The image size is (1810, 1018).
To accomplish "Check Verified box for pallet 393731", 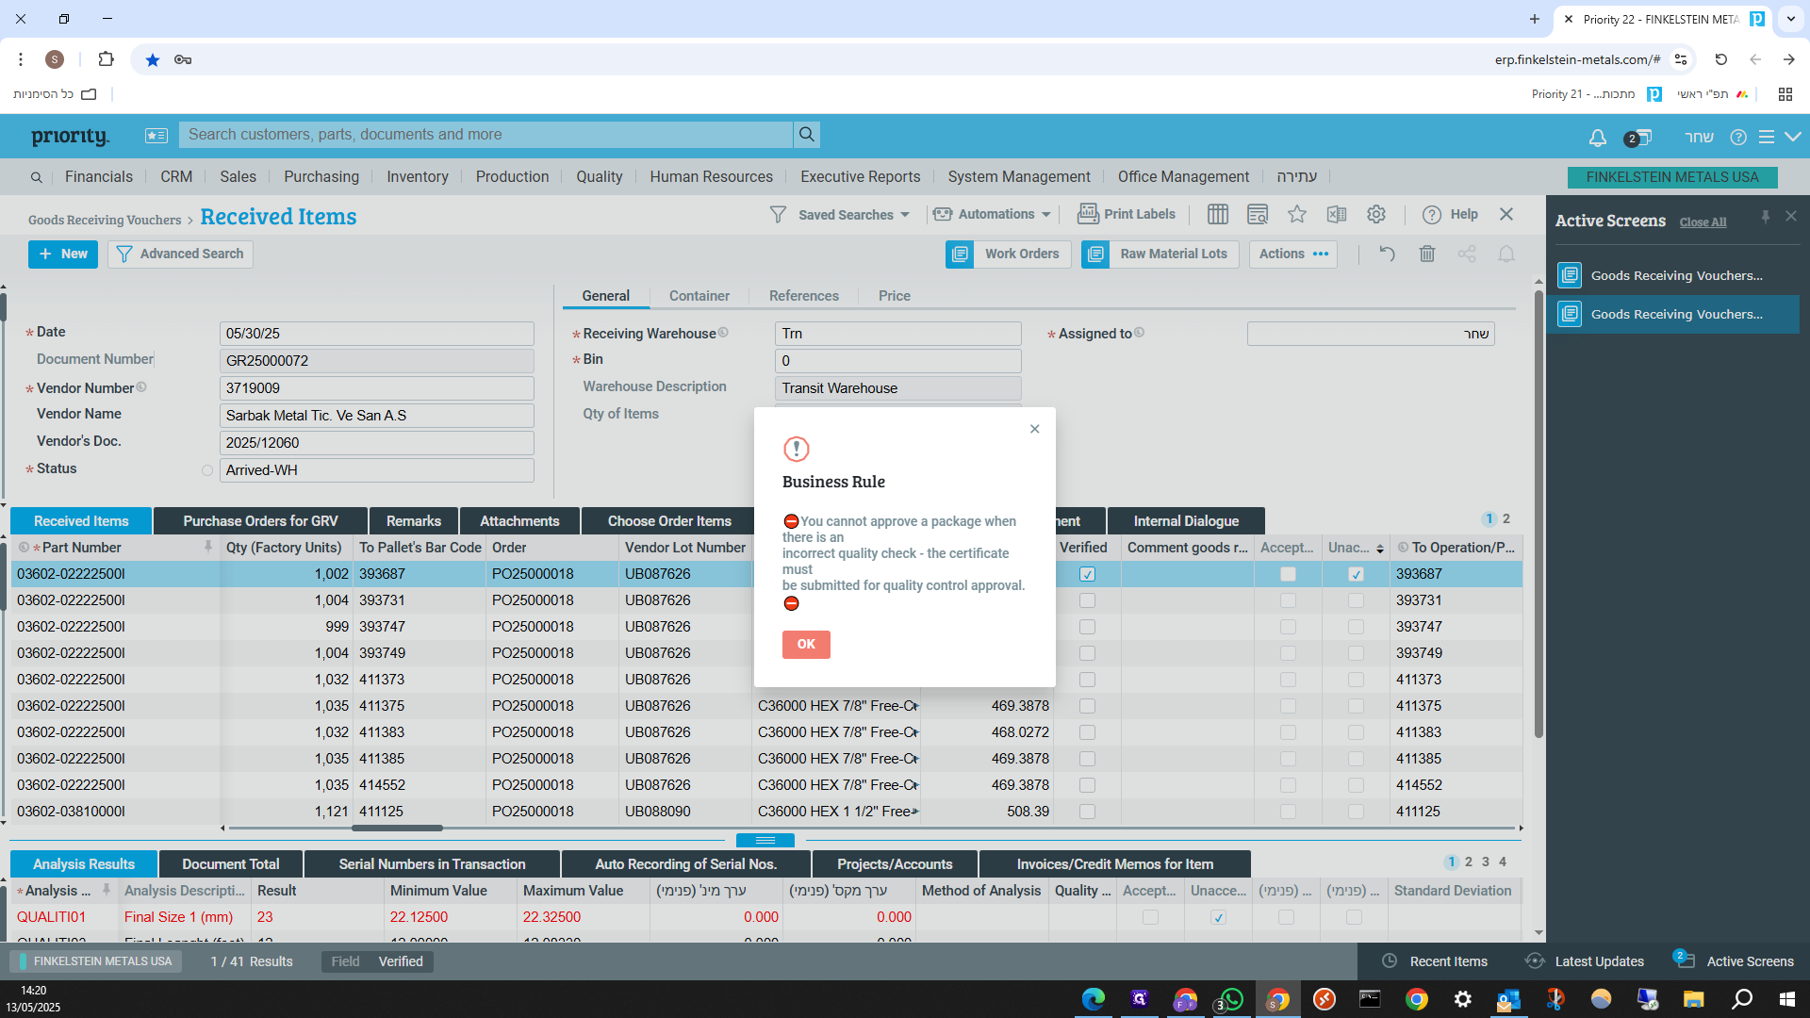I will click(1087, 600).
